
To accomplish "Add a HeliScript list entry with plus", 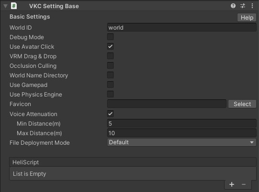I will [x=232, y=184].
